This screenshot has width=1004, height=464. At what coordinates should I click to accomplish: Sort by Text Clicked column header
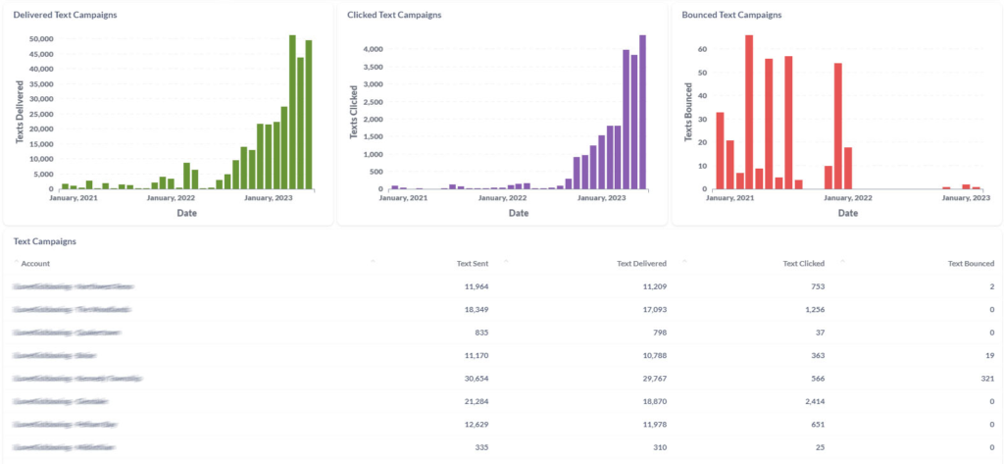(804, 263)
